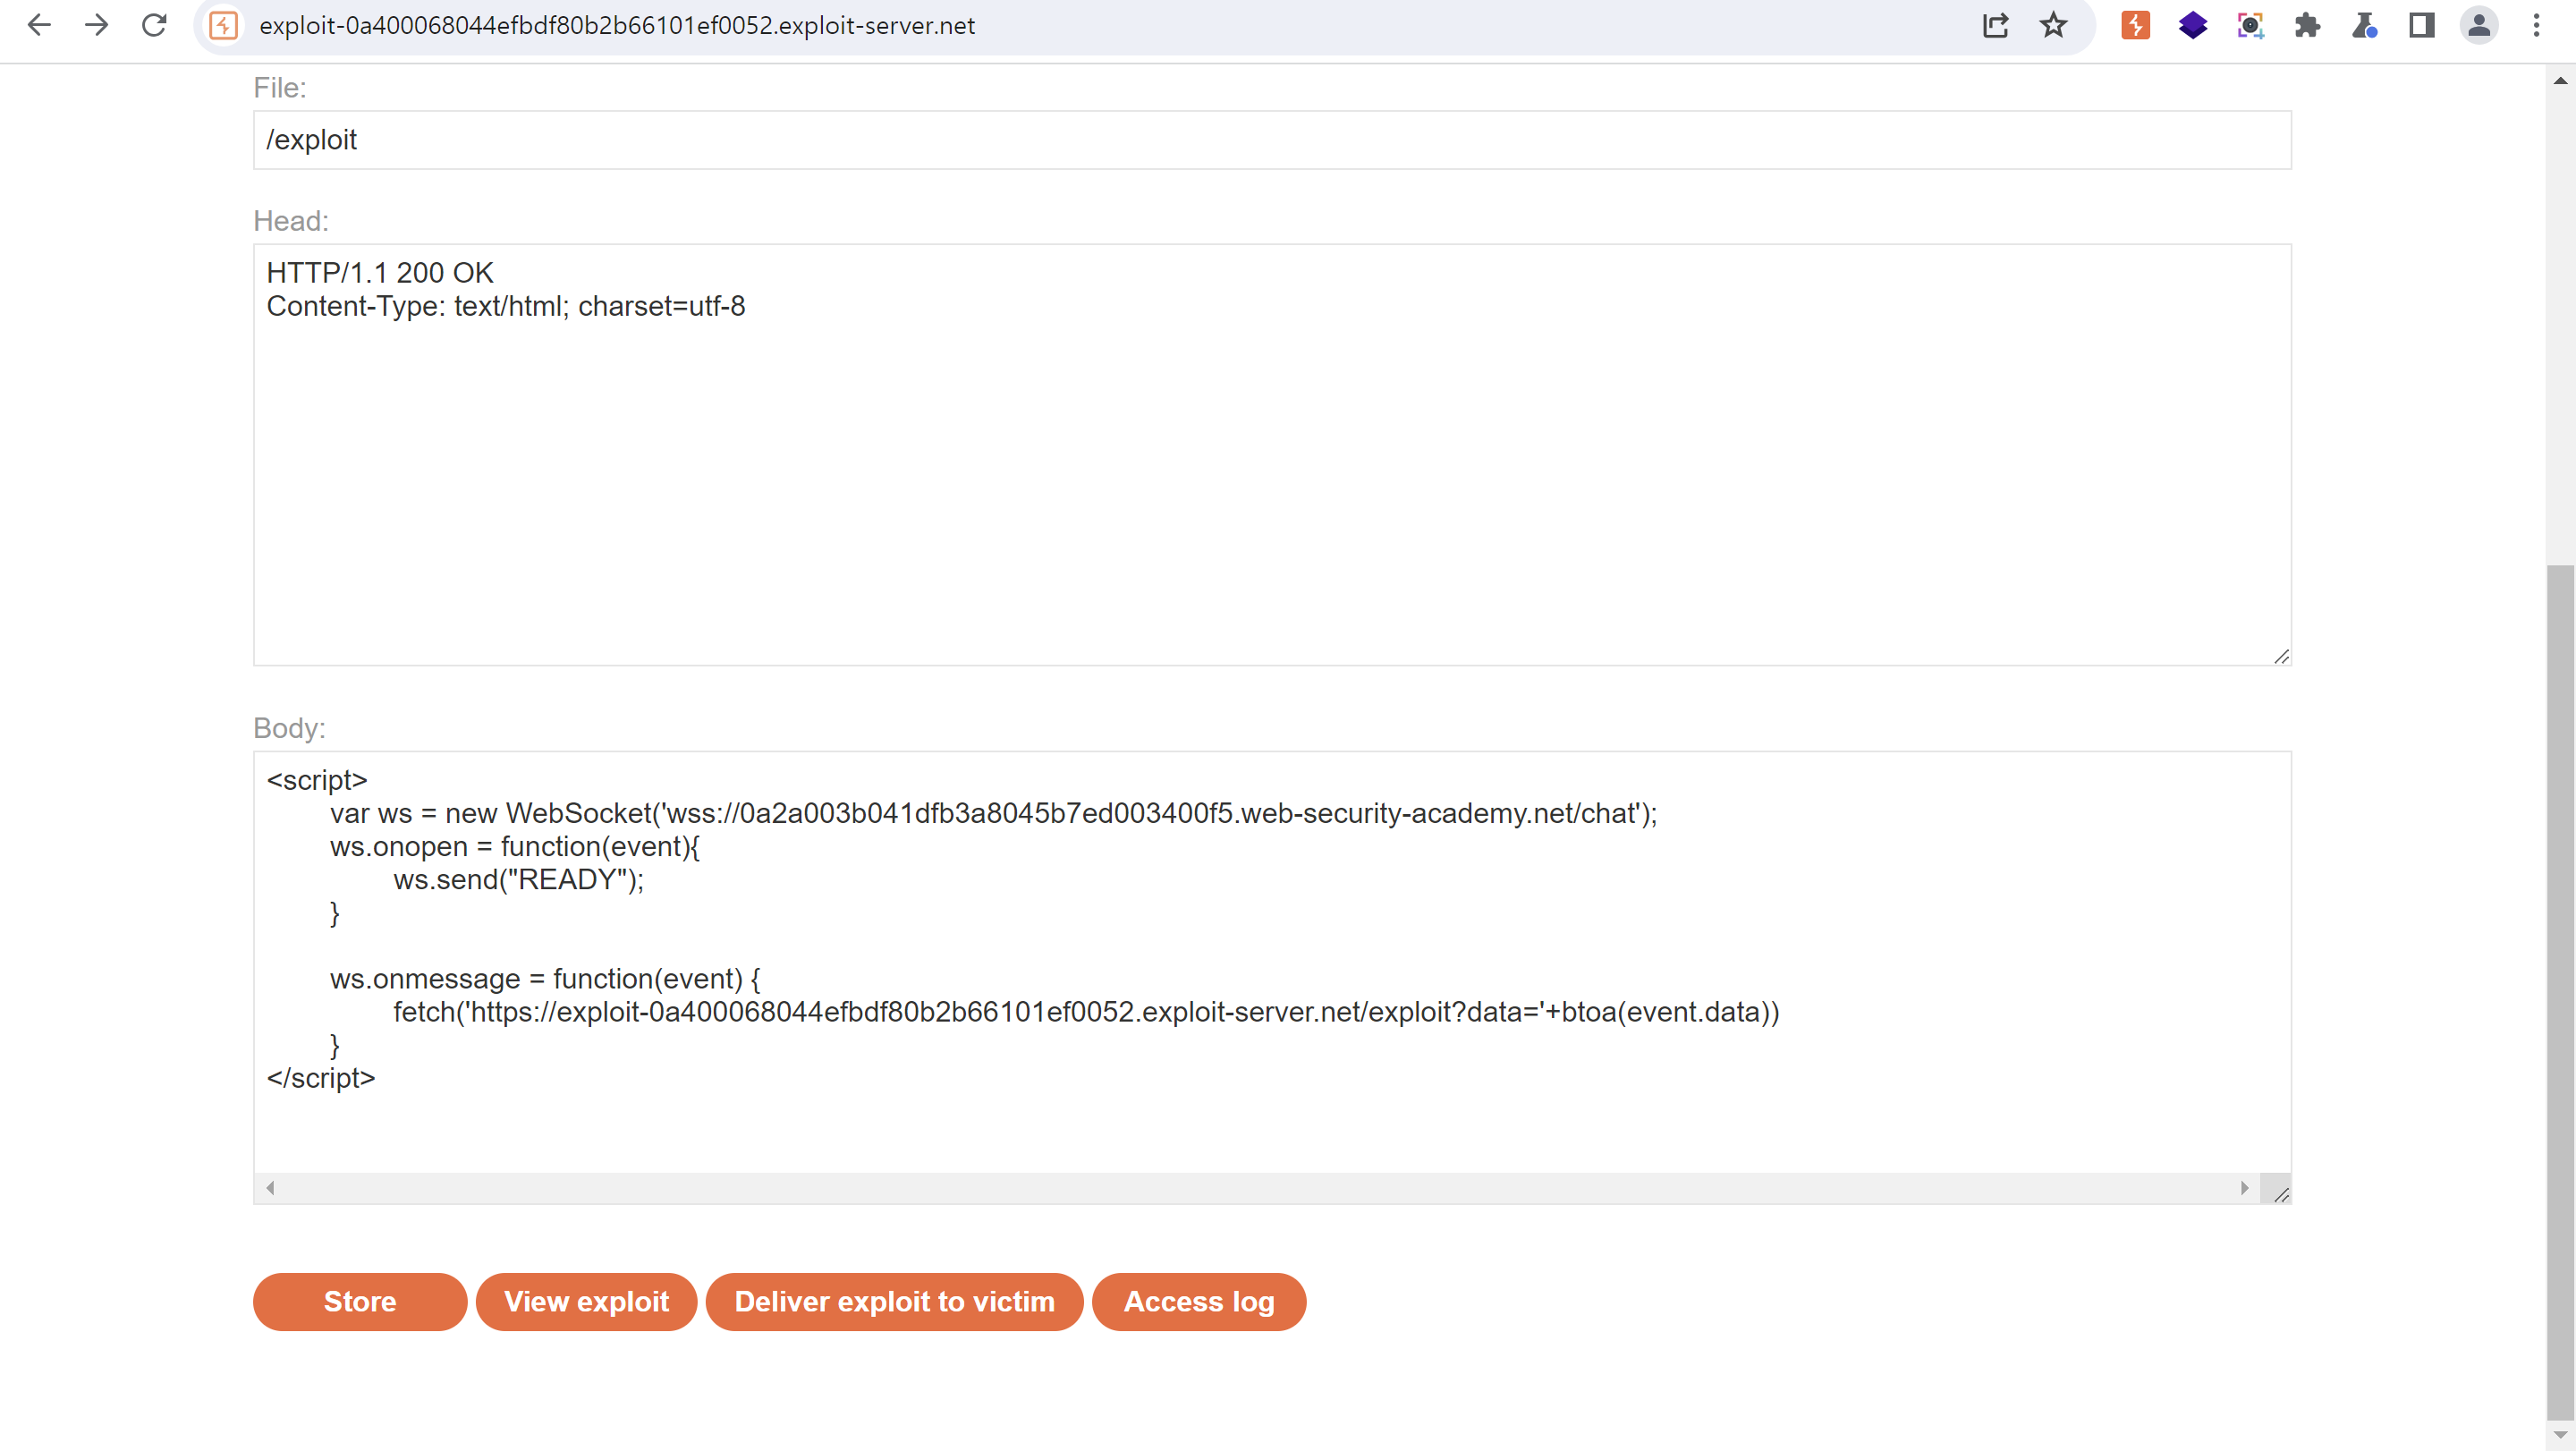Go forward to the next page
2576x1451 pixels.
tap(97, 25)
